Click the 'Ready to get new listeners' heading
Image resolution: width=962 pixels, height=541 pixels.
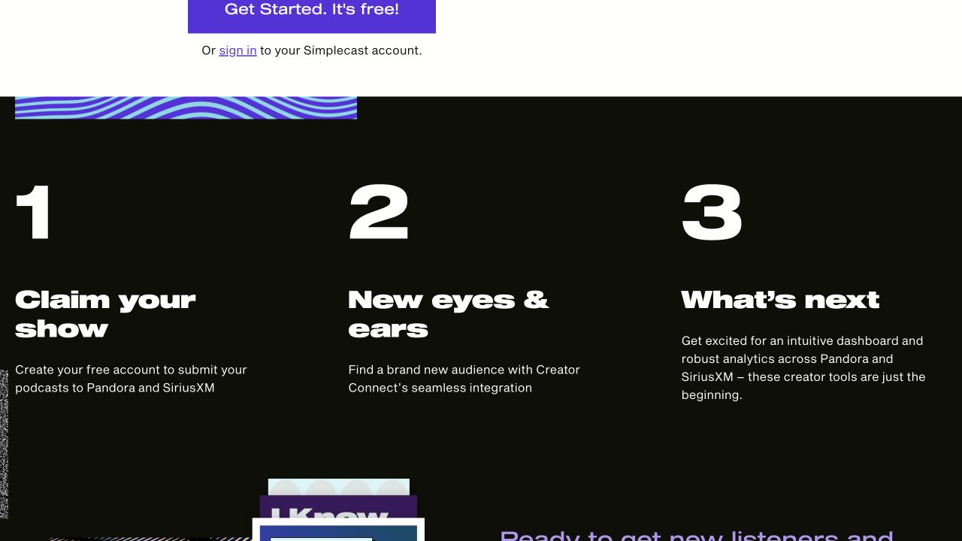(x=696, y=535)
